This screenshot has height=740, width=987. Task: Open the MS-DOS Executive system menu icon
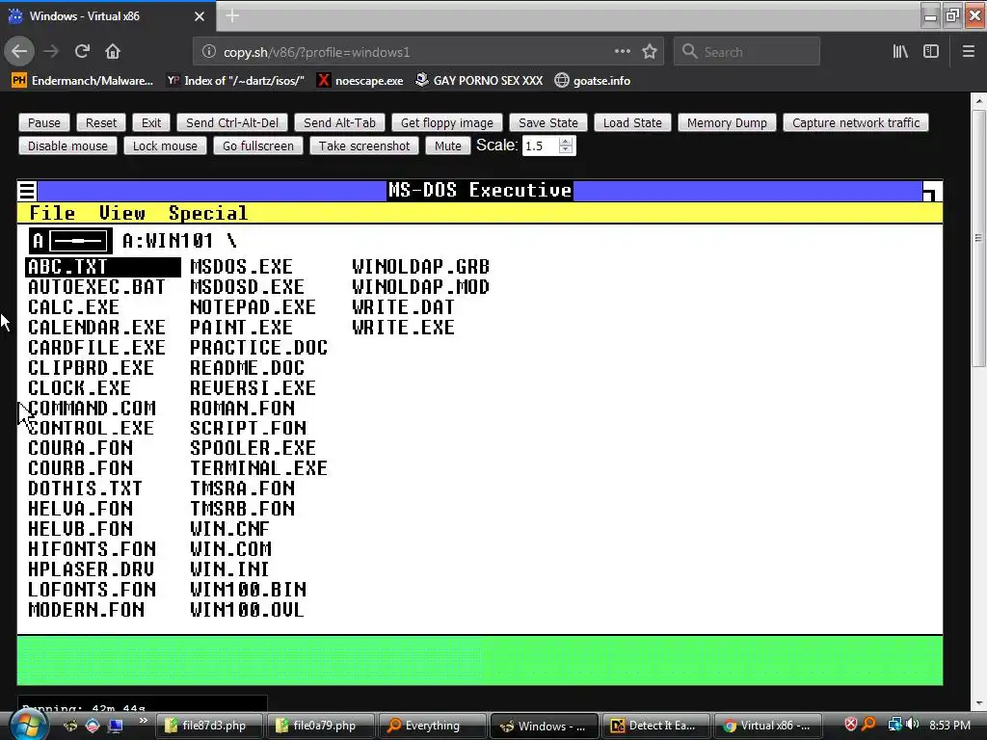(27, 191)
